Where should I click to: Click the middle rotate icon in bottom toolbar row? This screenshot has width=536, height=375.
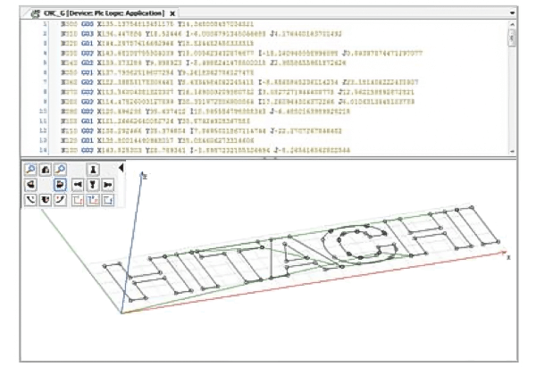pos(46,200)
